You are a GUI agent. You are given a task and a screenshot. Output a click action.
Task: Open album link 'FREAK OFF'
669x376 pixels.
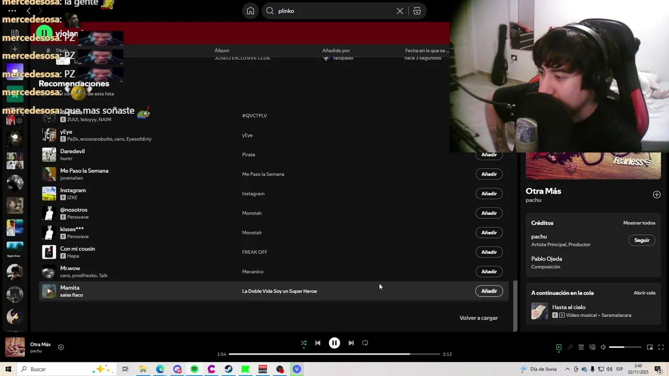coord(255,252)
